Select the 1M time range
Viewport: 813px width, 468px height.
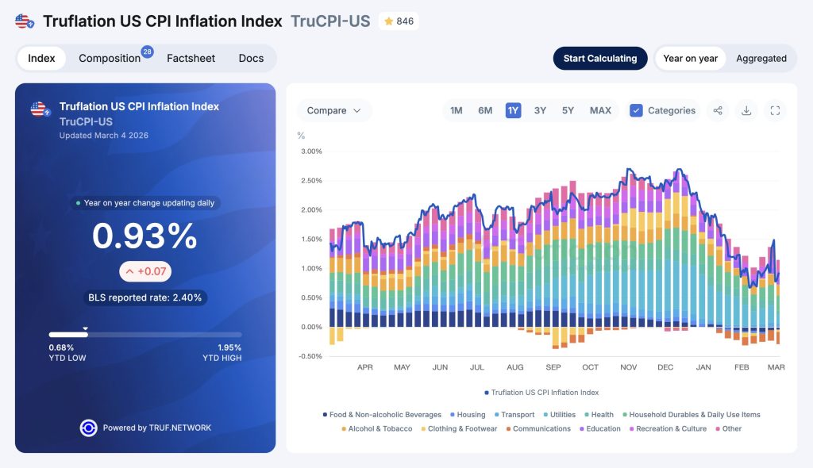point(456,110)
